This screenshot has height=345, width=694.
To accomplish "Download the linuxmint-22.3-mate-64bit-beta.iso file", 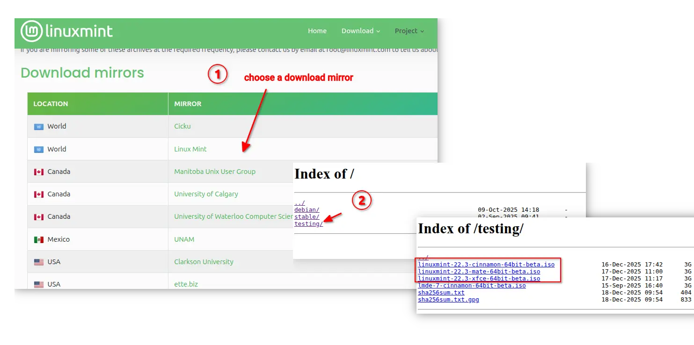I will pos(479,272).
